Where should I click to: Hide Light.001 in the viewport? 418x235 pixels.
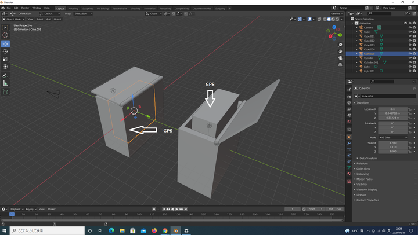tap(410, 71)
